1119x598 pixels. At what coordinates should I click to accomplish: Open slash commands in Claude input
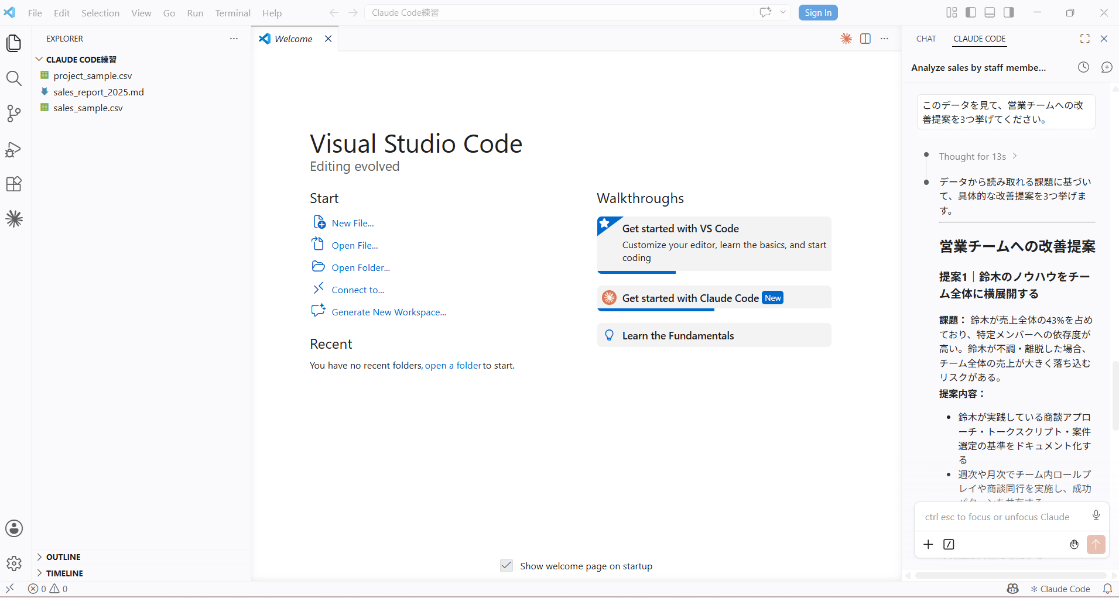[949, 545]
